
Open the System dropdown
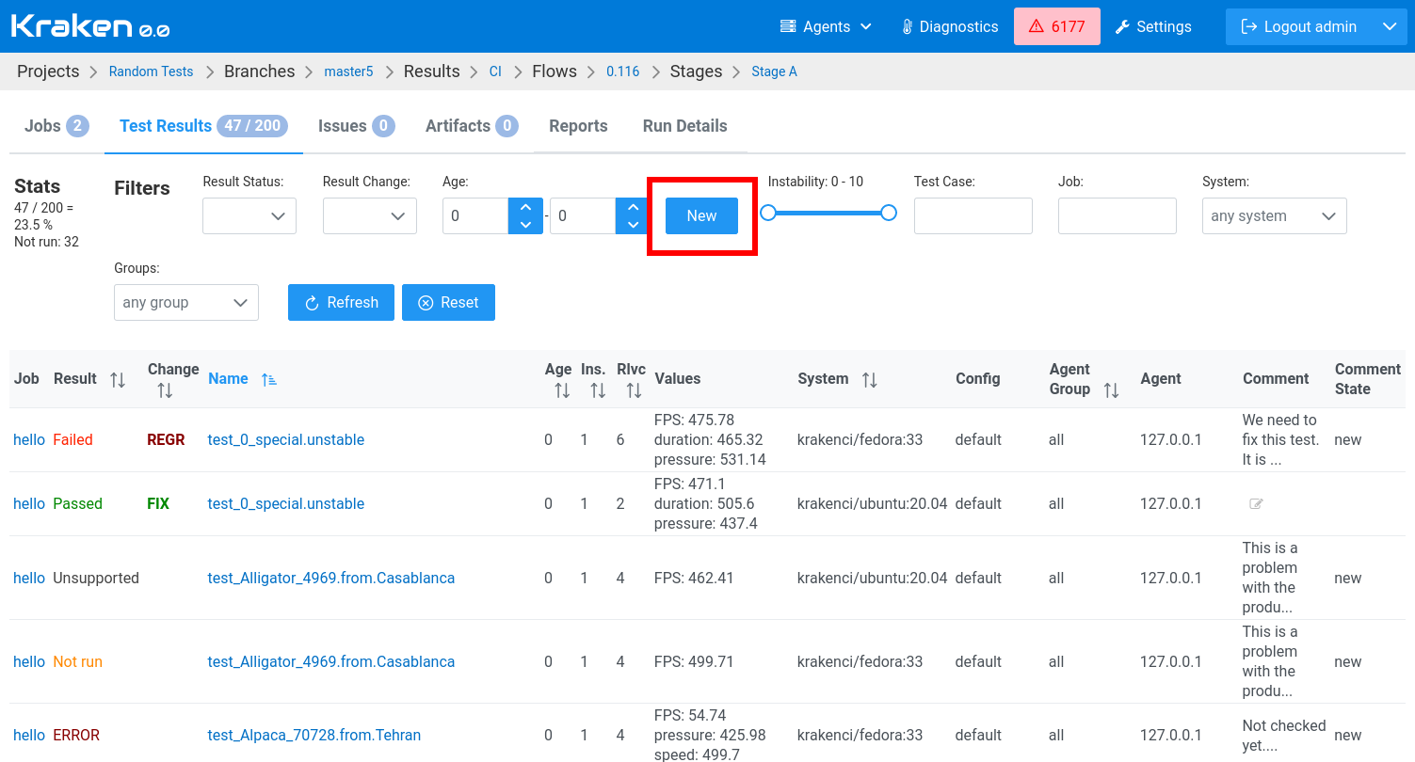[x=1275, y=215]
